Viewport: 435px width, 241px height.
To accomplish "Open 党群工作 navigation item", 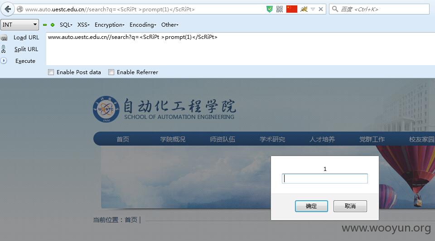I will [372, 139].
